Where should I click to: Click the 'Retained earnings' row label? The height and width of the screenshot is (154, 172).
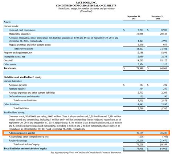18,141
